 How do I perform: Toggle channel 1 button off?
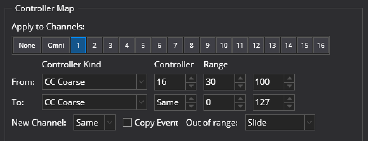[78, 45]
